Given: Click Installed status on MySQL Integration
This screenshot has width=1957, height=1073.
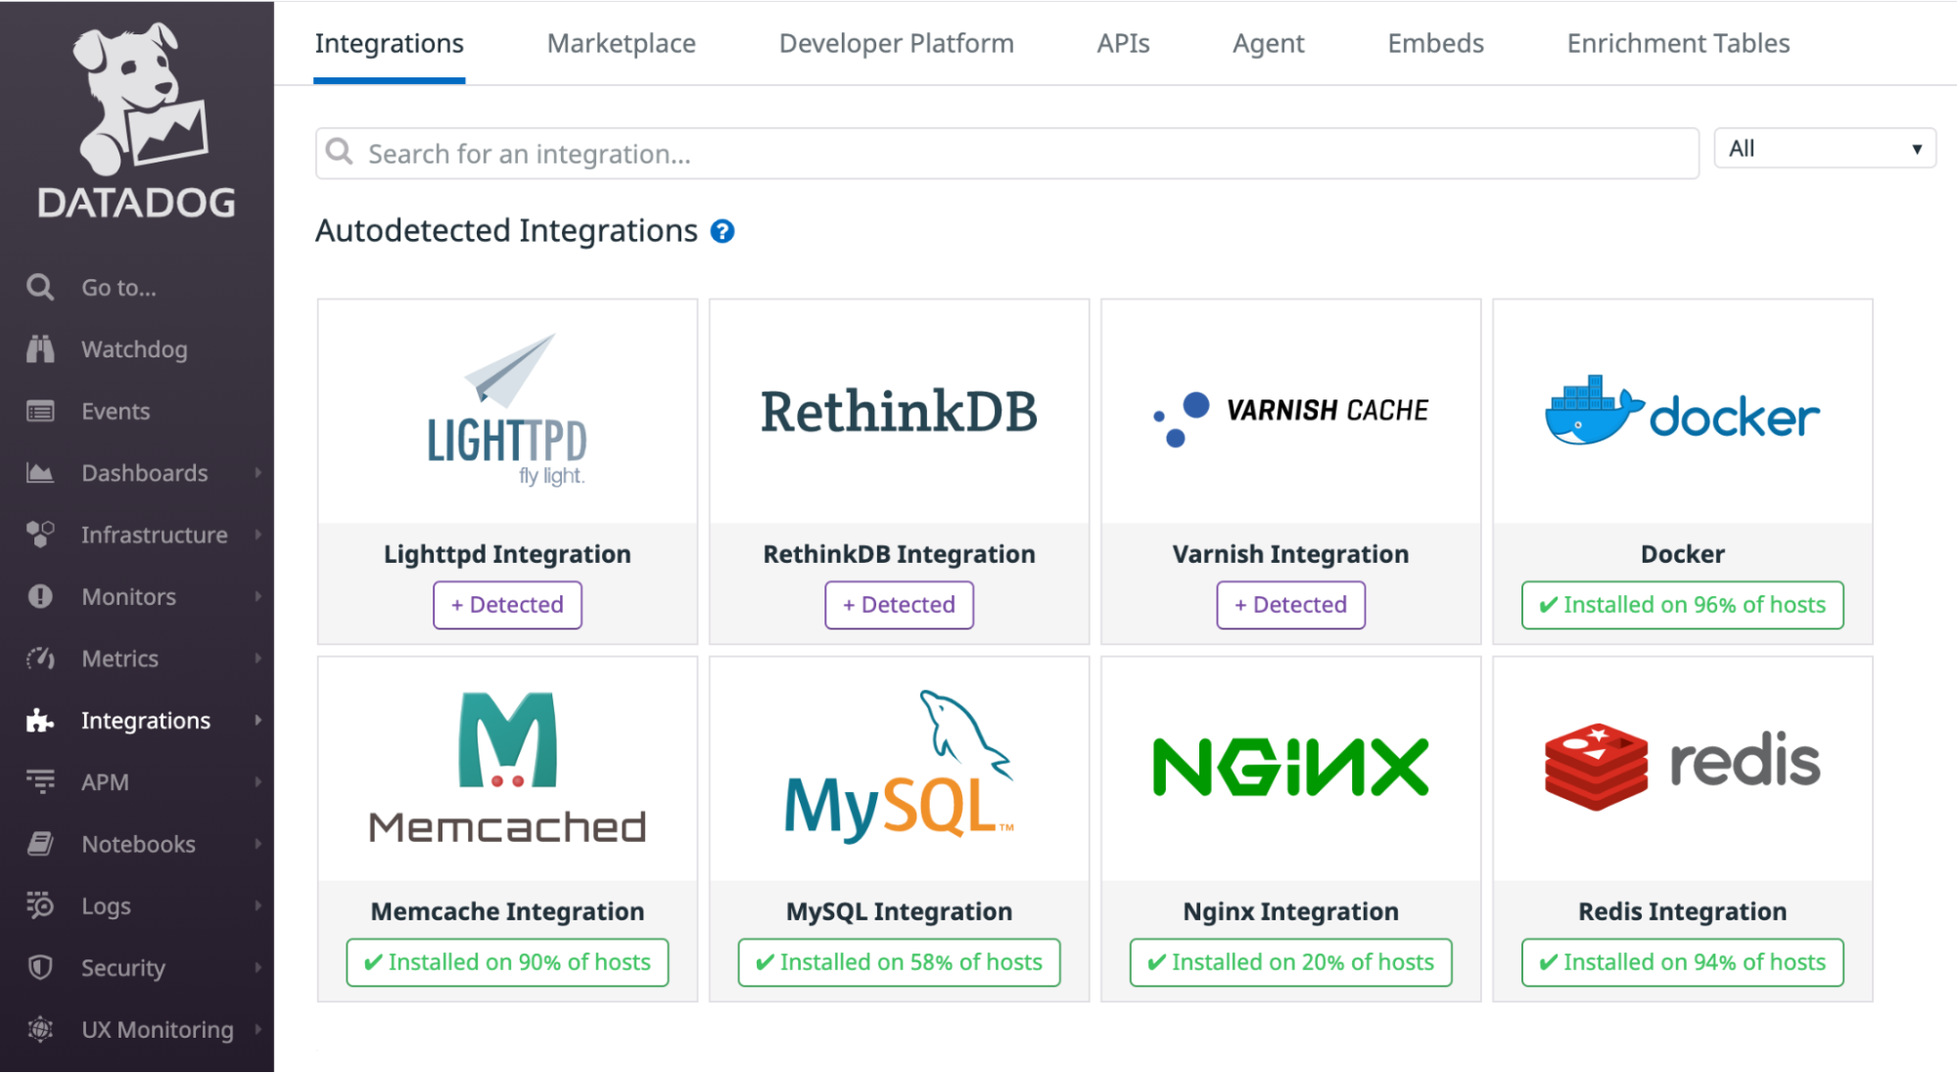Looking at the screenshot, I should [899, 961].
